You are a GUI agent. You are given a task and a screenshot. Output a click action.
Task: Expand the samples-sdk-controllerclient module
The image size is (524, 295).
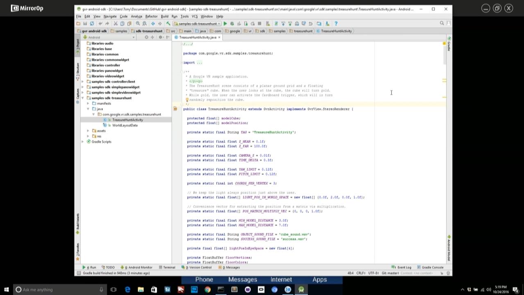point(83,82)
